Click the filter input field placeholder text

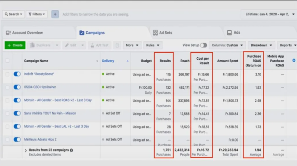click(x=96, y=14)
